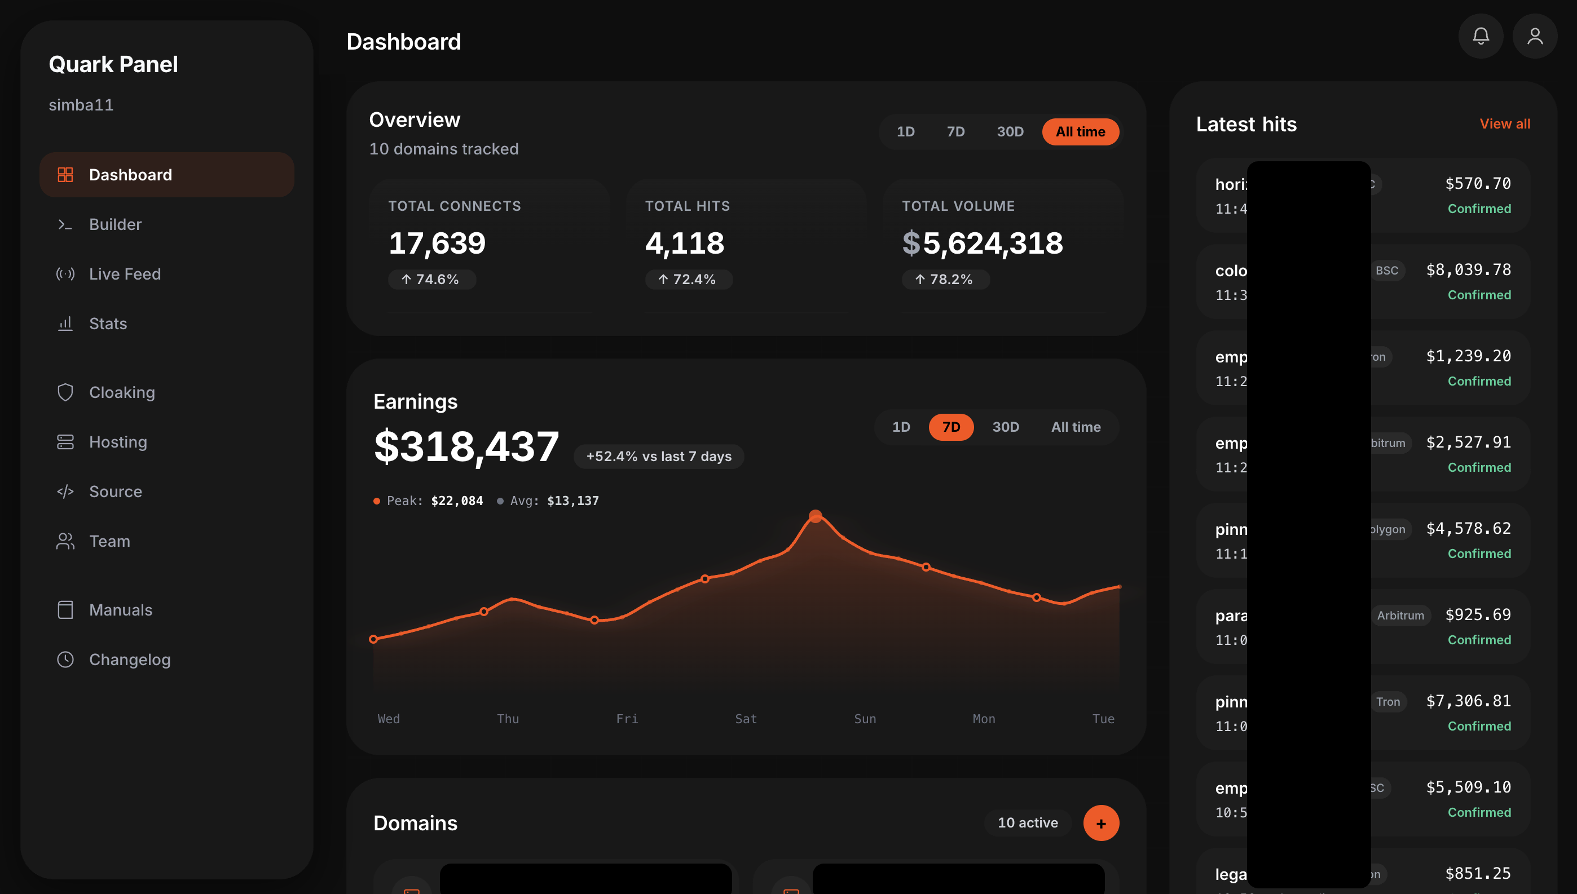Click the Arbitrum tag in the $925.69 hit
1577x894 pixels.
pos(1400,615)
